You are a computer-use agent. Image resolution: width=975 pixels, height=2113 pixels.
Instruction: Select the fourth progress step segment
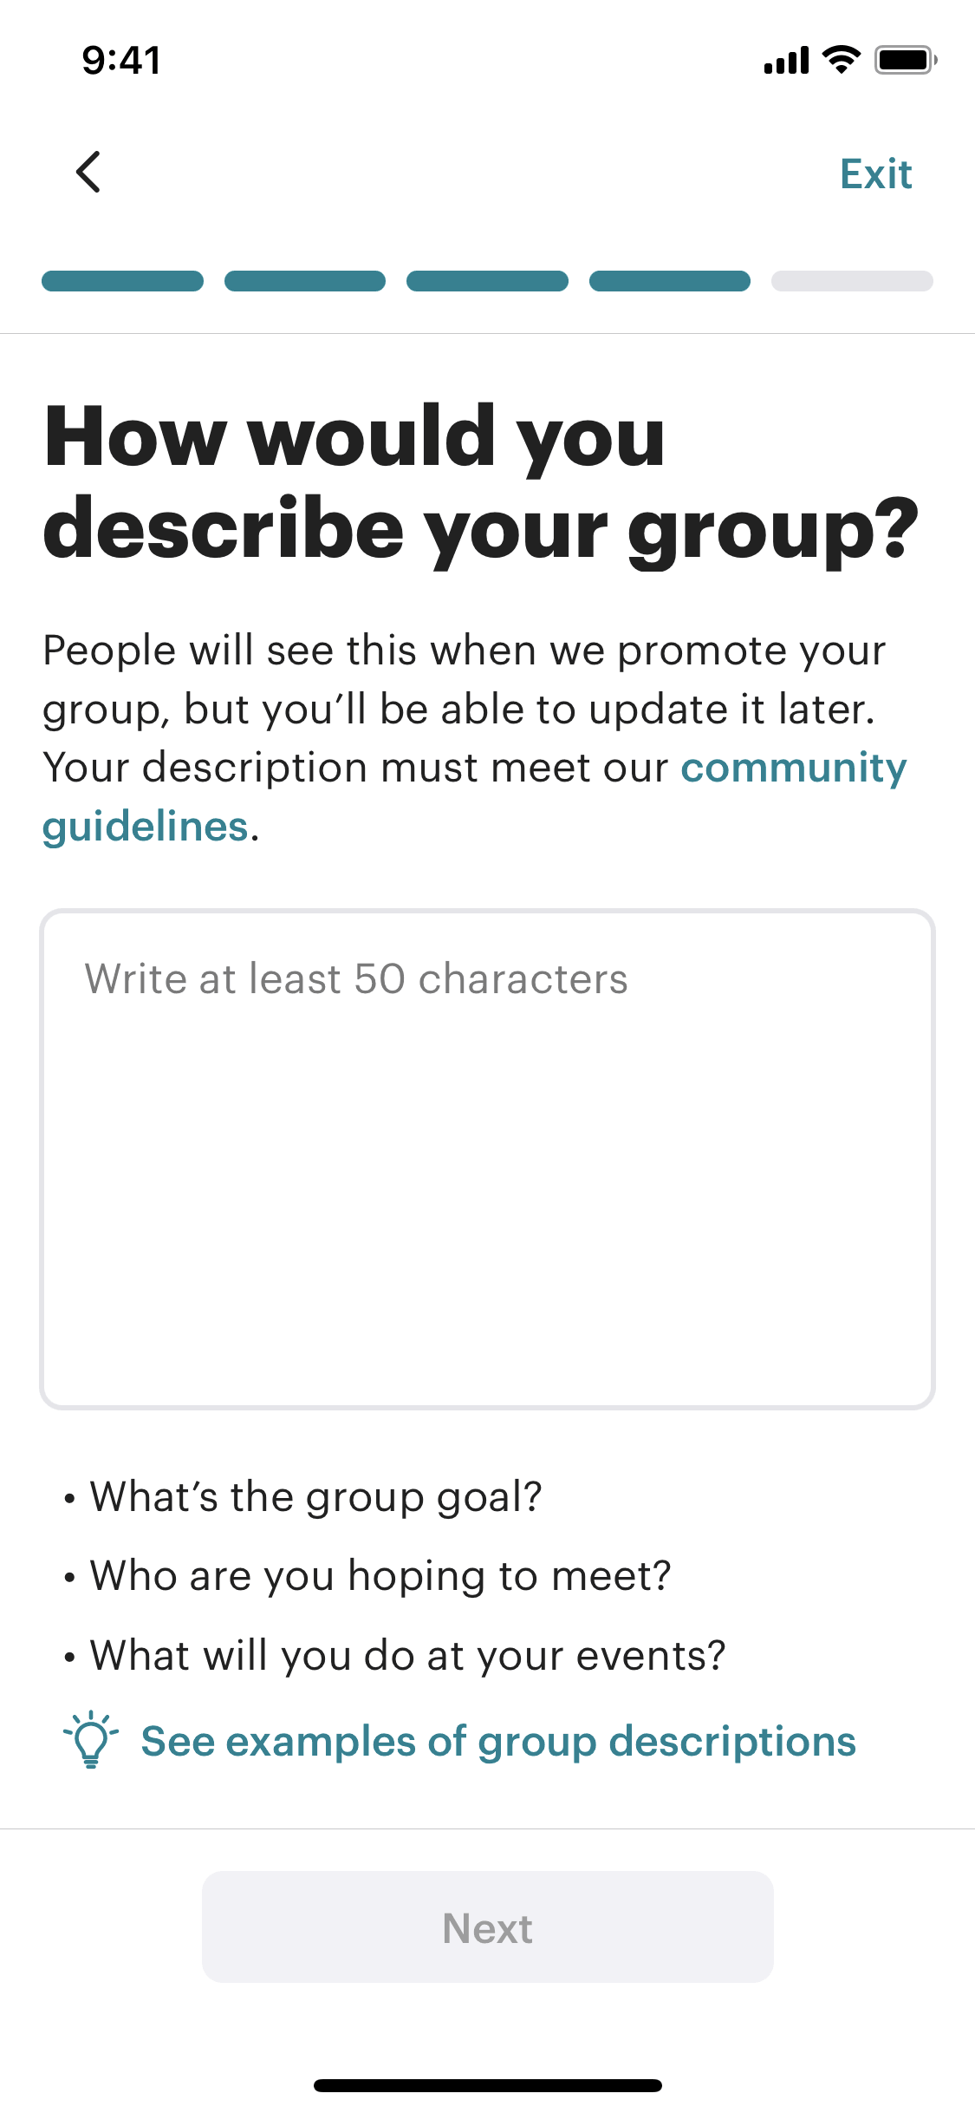[670, 281]
